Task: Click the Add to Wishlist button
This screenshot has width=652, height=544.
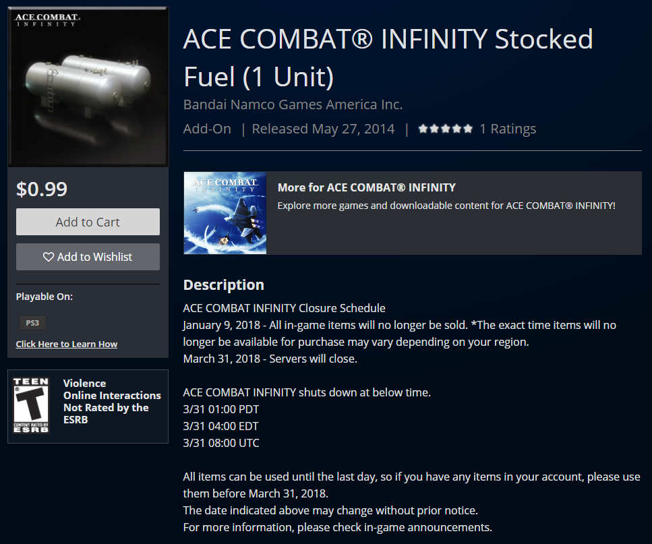Action: [x=88, y=257]
